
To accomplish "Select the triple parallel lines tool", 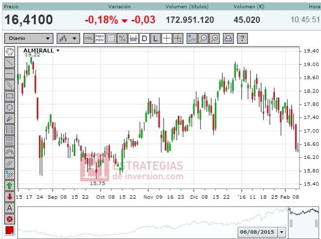I will [10, 163].
